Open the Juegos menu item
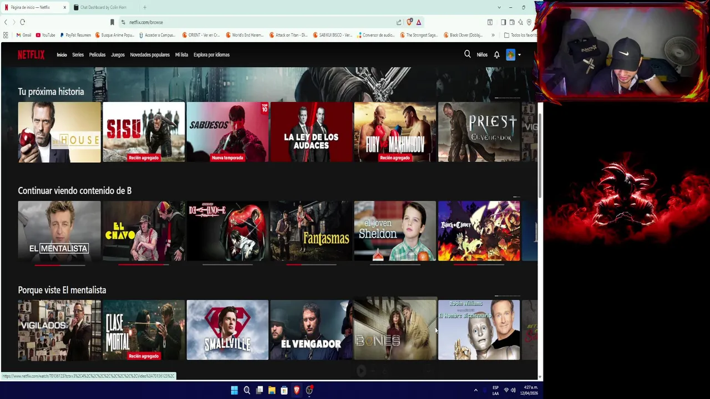710x399 pixels. click(x=118, y=55)
